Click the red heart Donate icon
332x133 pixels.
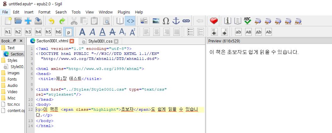[214, 21]
